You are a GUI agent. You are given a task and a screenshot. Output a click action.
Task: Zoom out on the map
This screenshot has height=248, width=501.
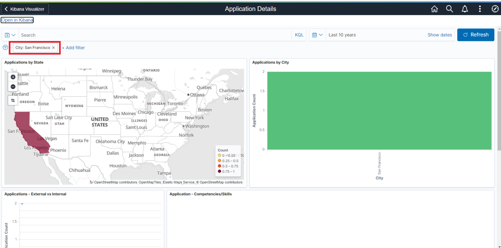pyautogui.click(x=13, y=87)
